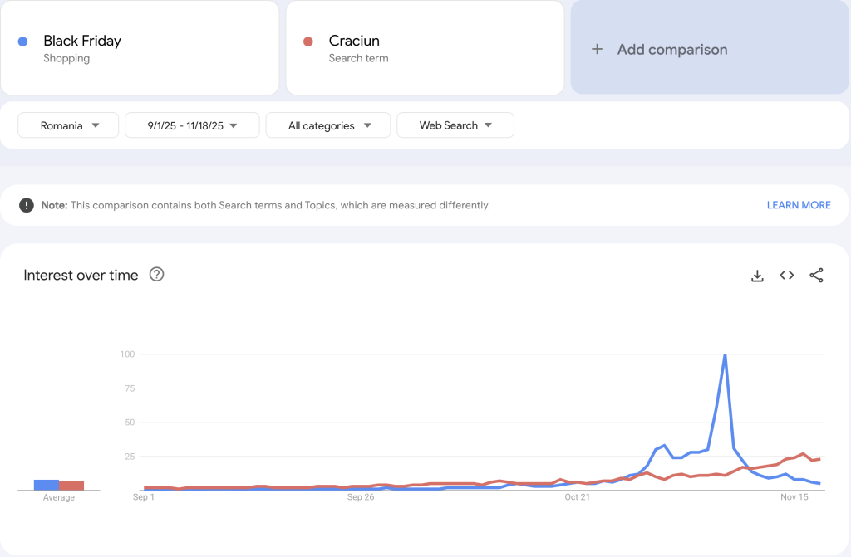Click the plus icon to add comparison
851x557 pixels.
point(597,50)
